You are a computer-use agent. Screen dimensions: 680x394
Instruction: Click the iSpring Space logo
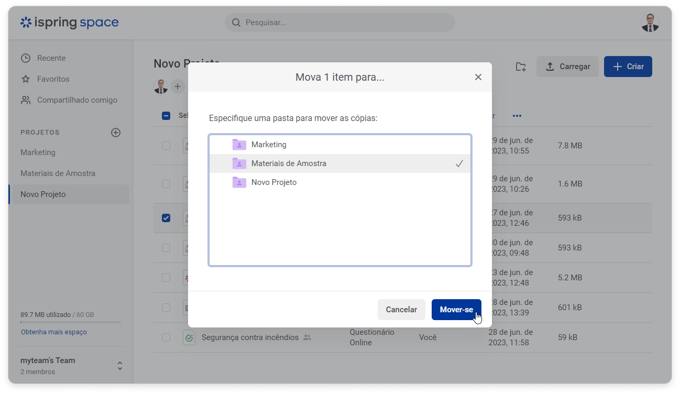coord(69,23)
